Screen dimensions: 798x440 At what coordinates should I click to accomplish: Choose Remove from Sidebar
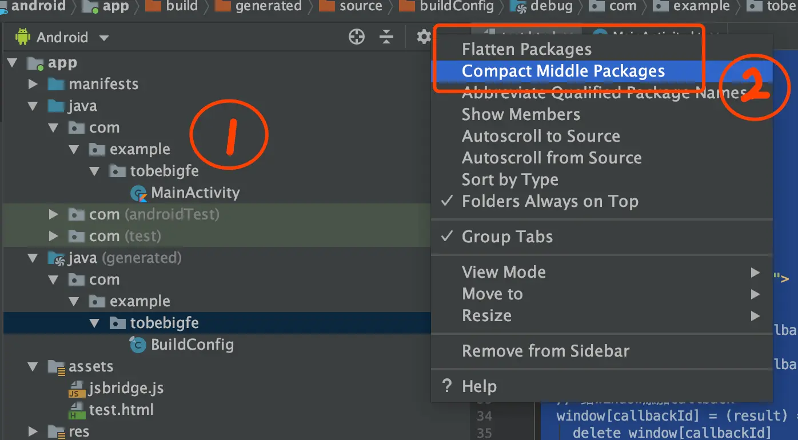(x=545, y=351)
